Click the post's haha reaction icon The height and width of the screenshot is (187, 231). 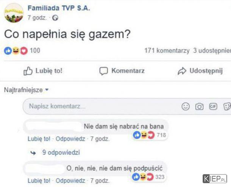coord(16,51)
